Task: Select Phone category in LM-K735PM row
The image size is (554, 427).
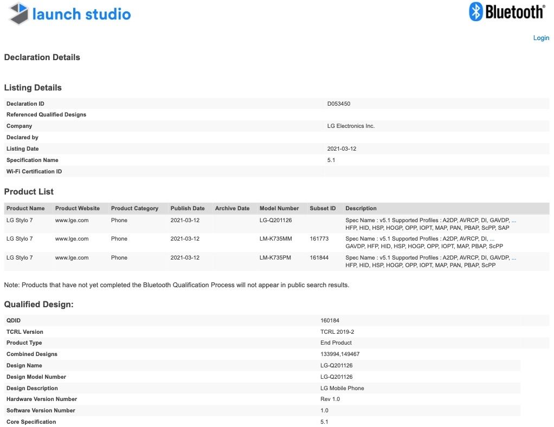Action: [119, 257]
